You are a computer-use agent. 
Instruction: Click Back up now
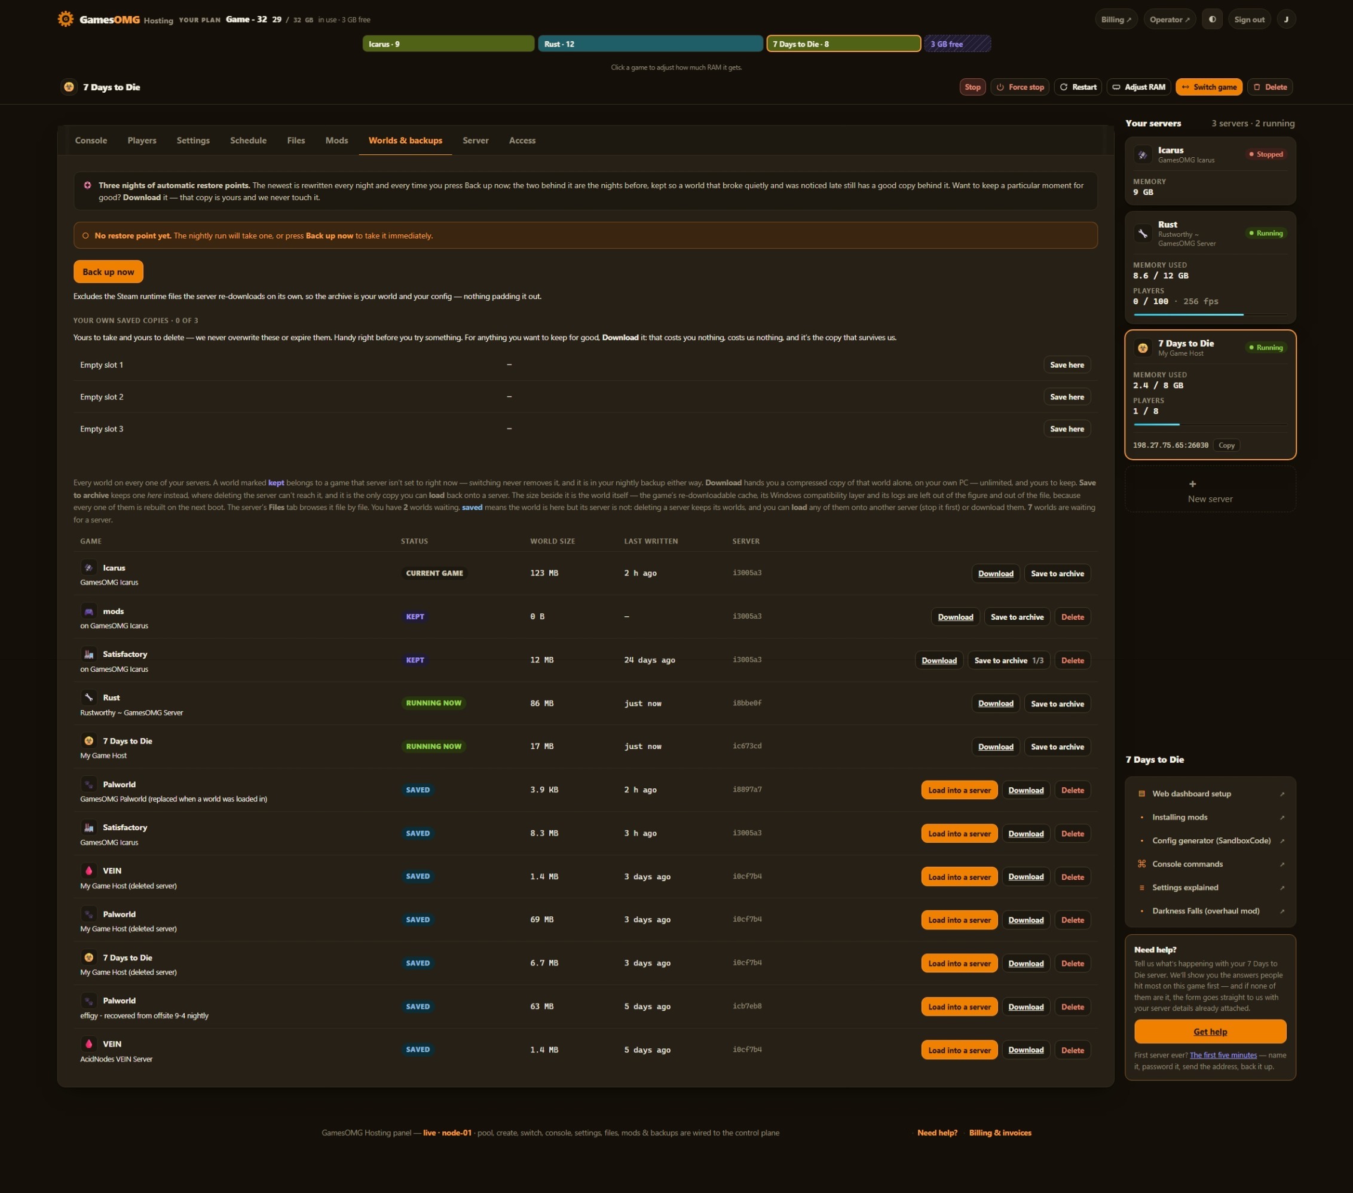click(109, 271)
